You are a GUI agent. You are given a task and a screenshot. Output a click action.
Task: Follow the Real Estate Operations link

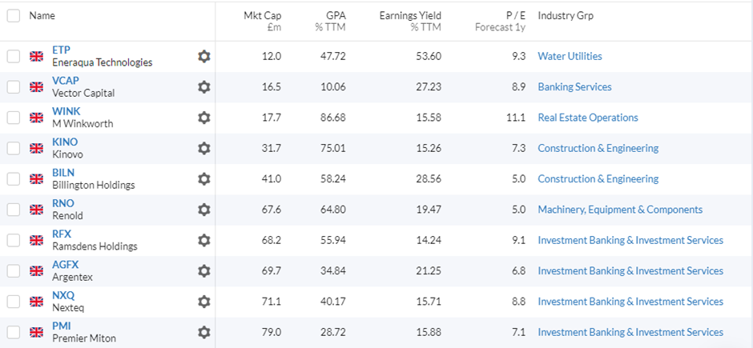(588, 118)
